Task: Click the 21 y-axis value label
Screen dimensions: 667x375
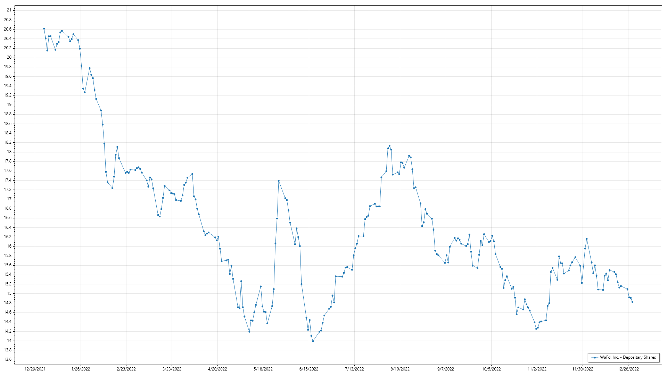Action: [x=9, y=10]
